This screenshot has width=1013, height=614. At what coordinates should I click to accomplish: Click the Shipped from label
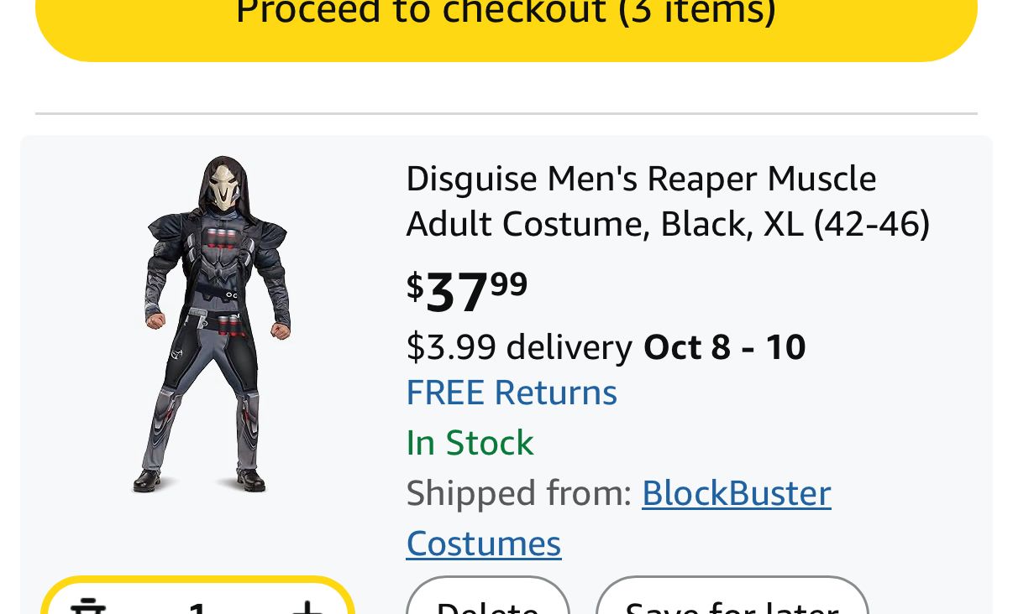pyautogui.click(x=518, y=493)
